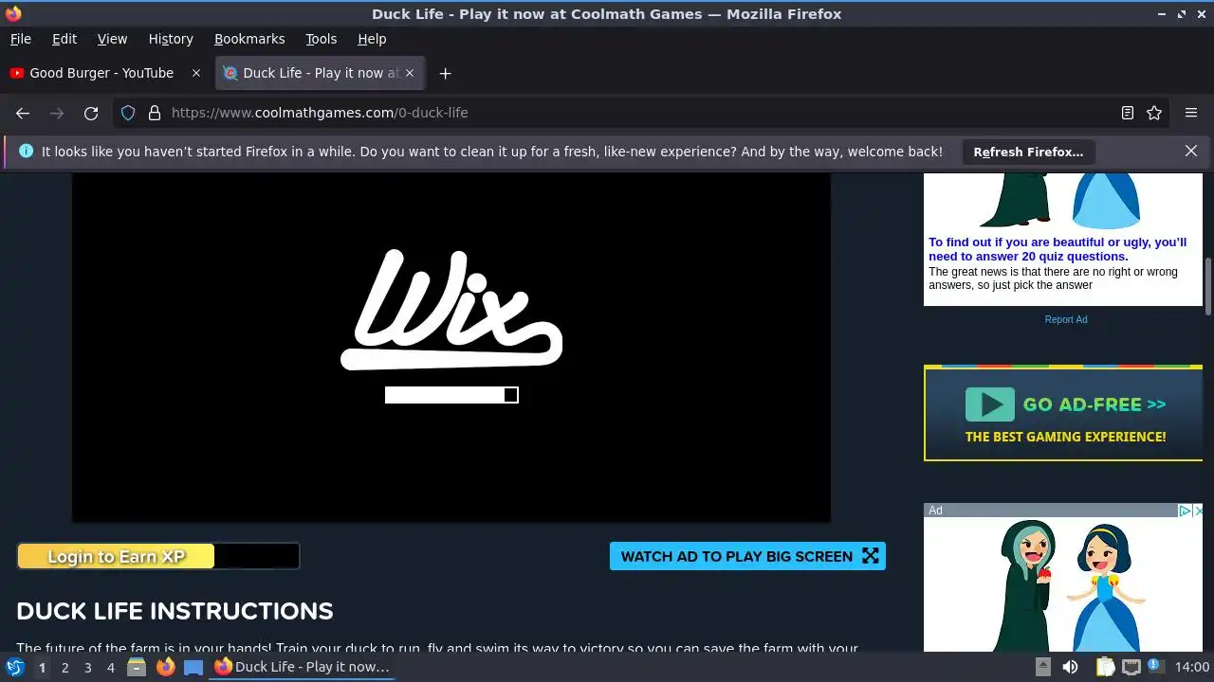The width and height of the screenshot is (1214, 682).
Task: Click the notification info icon in system tray
Action: [1155, 667]
